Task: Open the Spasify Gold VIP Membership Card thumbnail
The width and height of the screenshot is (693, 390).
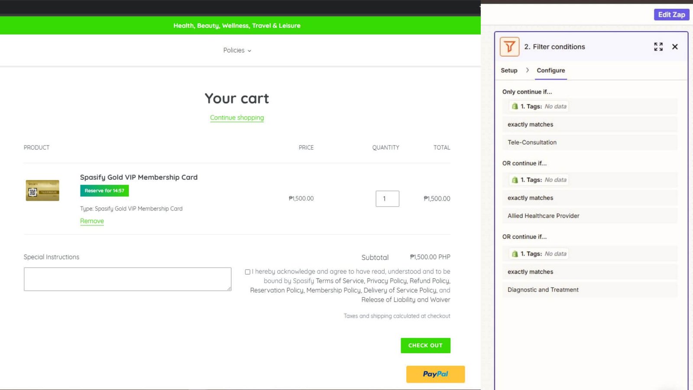Action: click(x=42, y=190)
